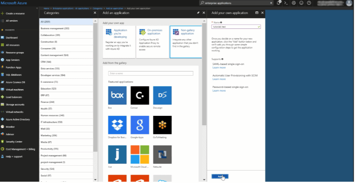Open Function Apps in the sidebar
The image size is (355, 183).
(x=13, y=67)
